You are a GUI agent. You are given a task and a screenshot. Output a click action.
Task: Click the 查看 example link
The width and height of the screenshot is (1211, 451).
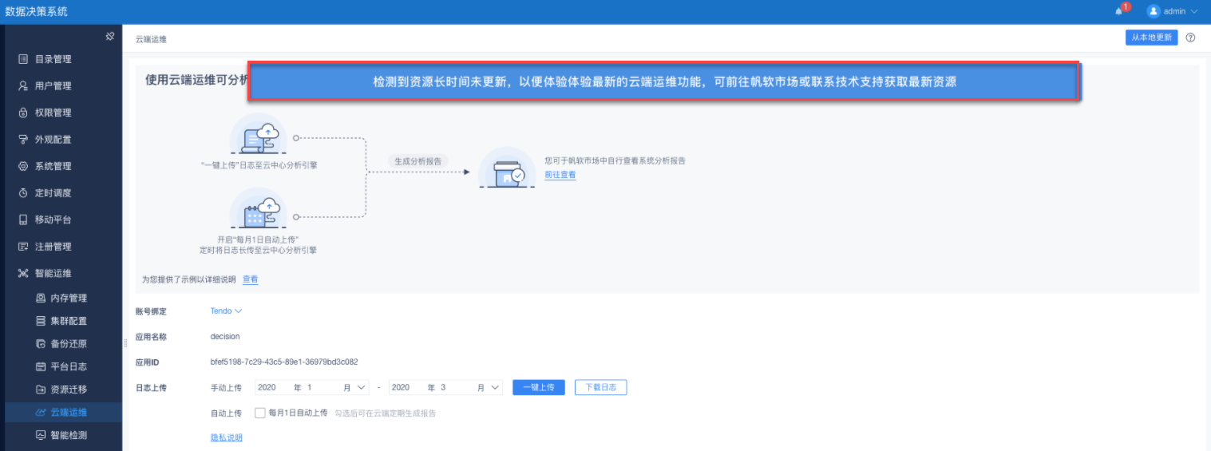tap(250, 279)
